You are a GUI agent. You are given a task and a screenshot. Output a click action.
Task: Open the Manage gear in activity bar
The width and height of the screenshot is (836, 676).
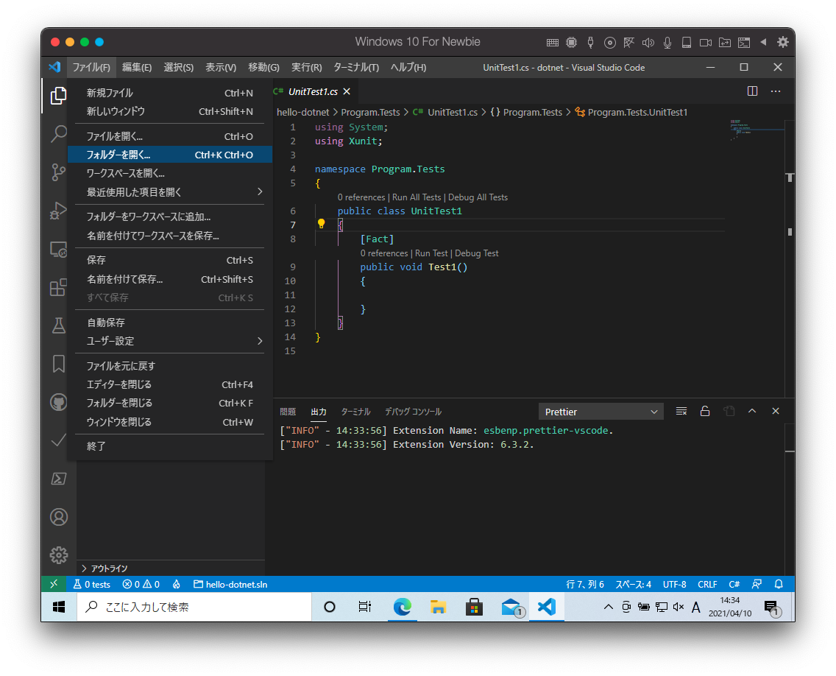(x=58, y=555)
